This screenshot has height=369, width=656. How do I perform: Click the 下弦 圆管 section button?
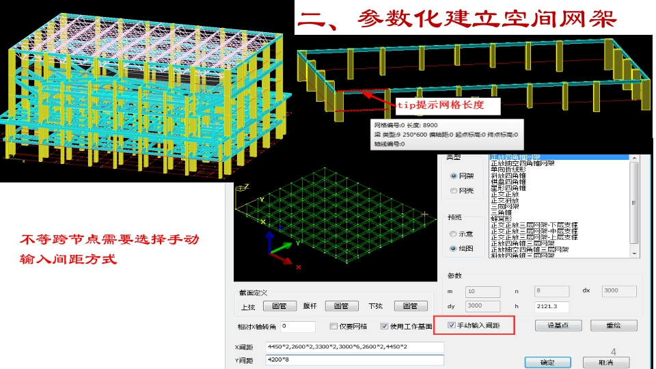tap(410, 306)
